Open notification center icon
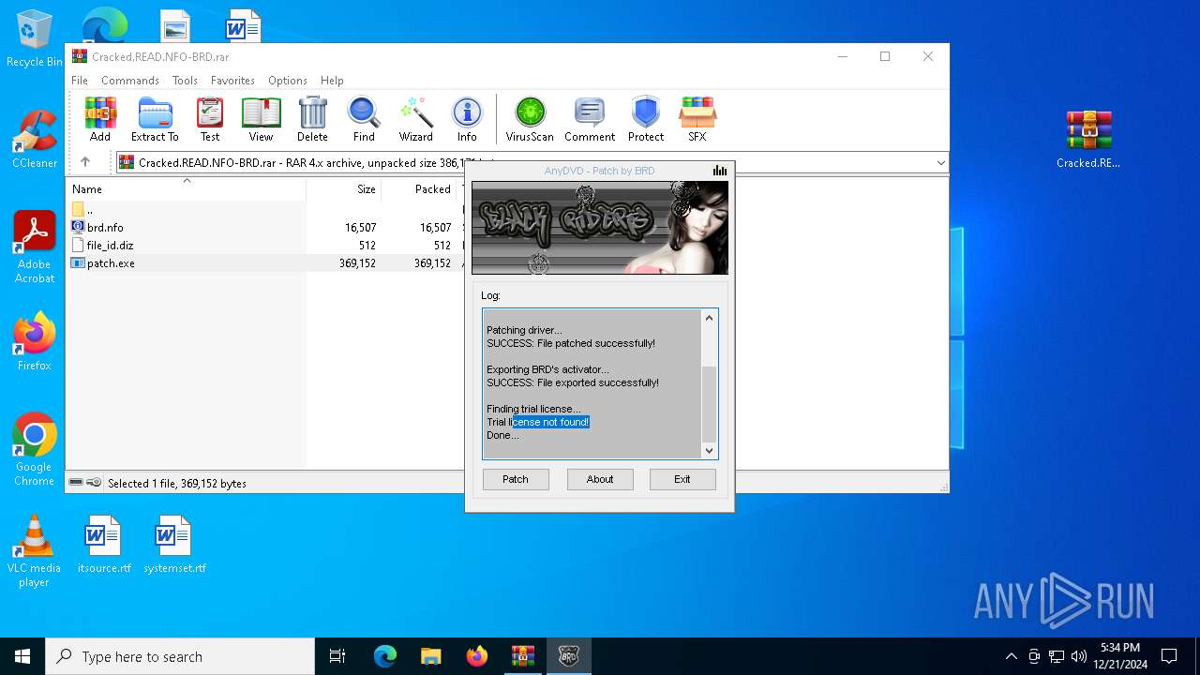 (x=1169, y=656)
